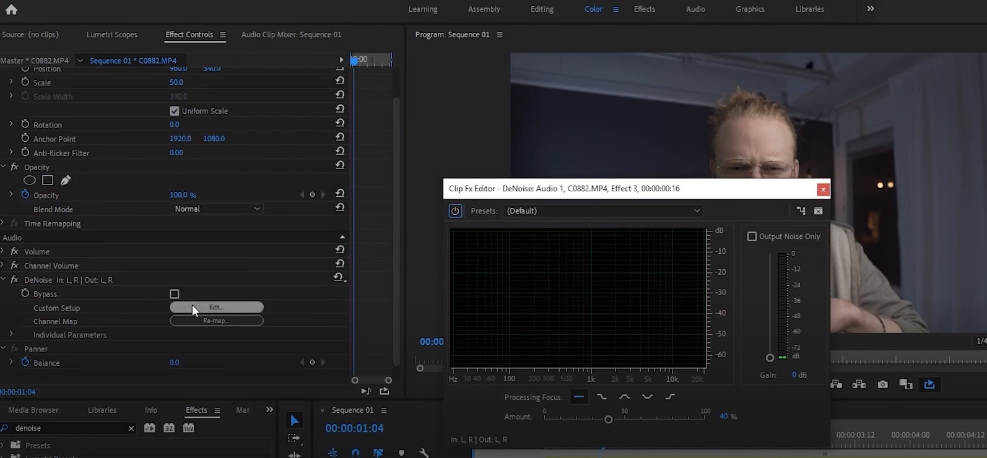The height and width of the screenshot is (458, 987).
Task: Toggle DeNoise effect power button
Action: point(455,211)
